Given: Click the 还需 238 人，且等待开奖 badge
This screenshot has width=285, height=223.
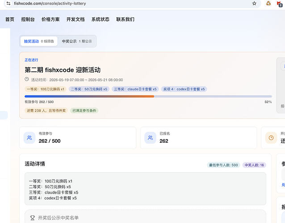Looking at the screenshot, I should [46, 111].
